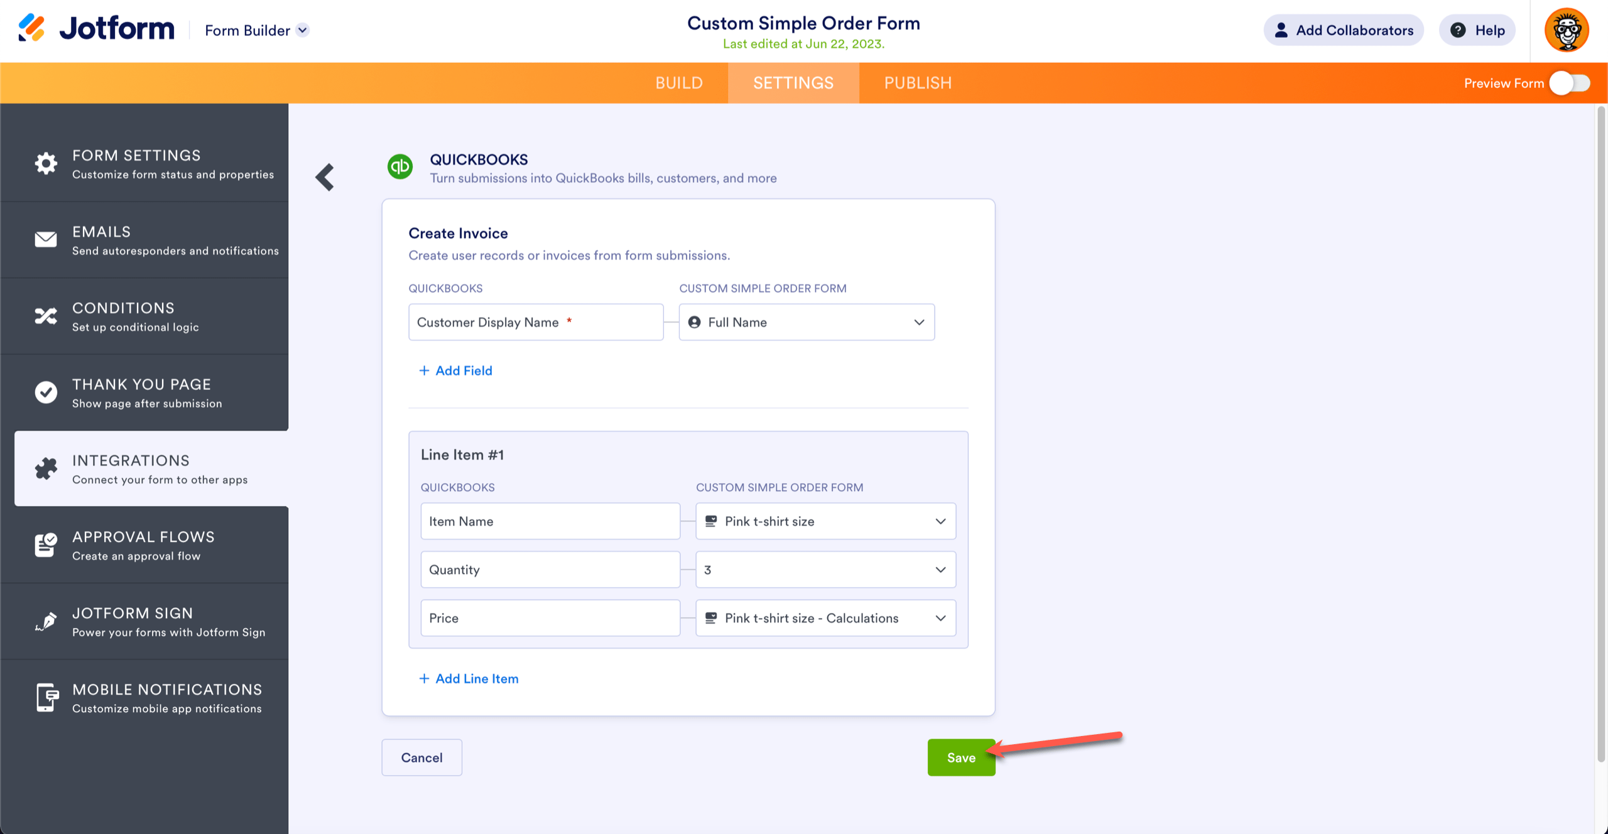Click the Form Settings gear icon

pos(46,163)
